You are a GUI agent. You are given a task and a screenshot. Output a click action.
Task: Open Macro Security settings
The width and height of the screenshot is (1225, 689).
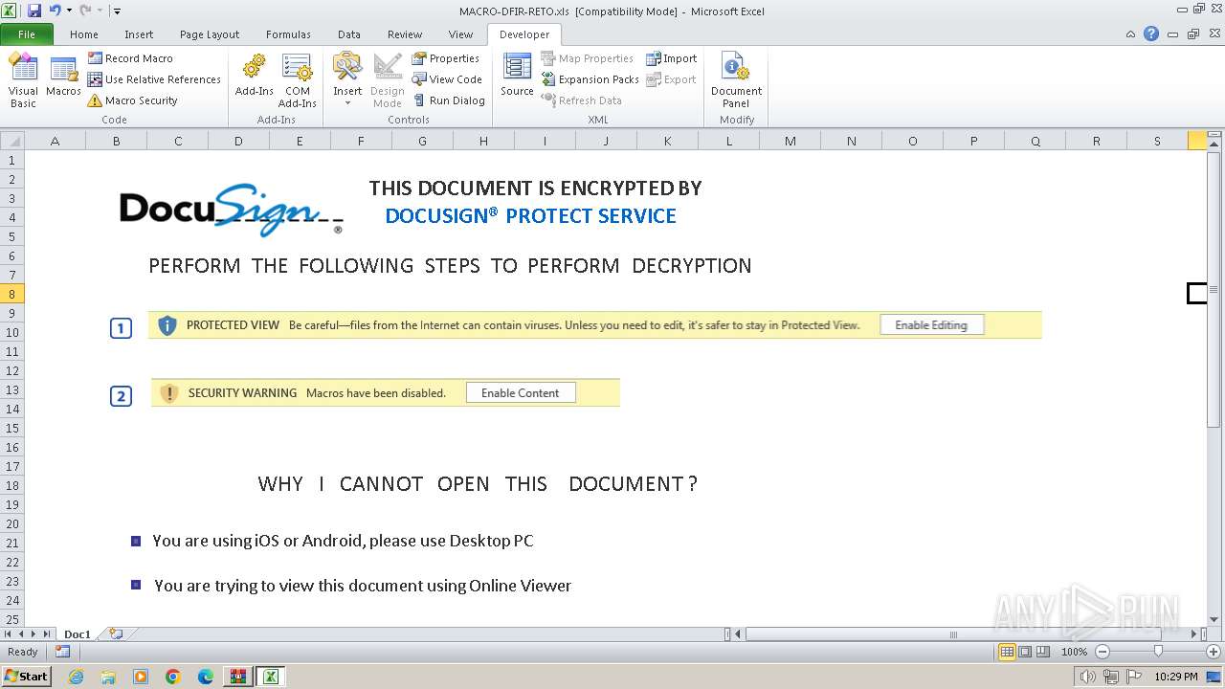pyautogui.click(x=132, y=100)
